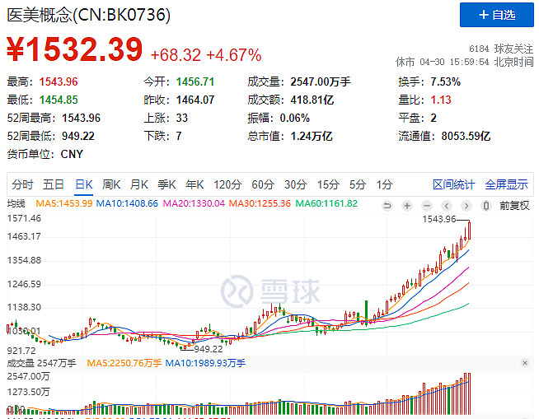Close the 成交量 volume indicator panel
Viewport: 539px width, 419px height.
[525, 363]
